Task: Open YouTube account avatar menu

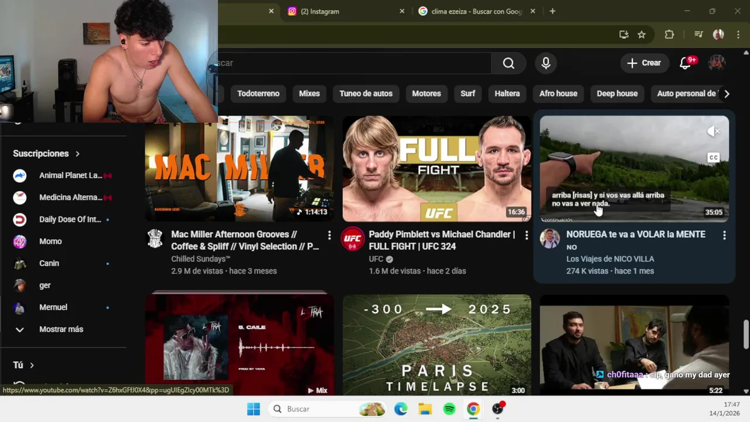Action: (717, 63)
